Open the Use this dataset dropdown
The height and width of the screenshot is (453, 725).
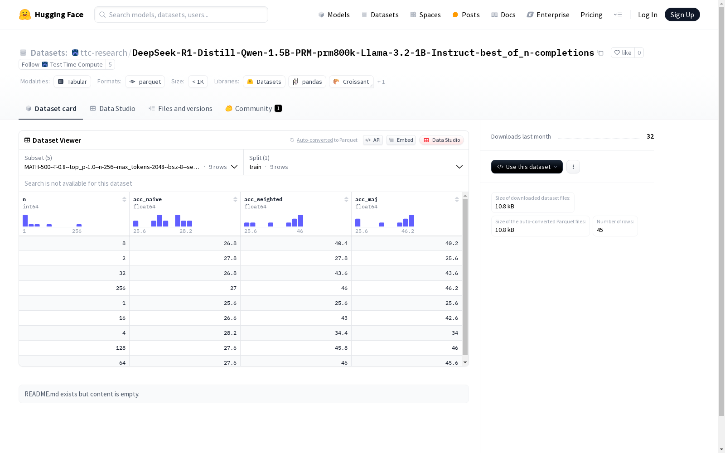[x=527, y=167]
